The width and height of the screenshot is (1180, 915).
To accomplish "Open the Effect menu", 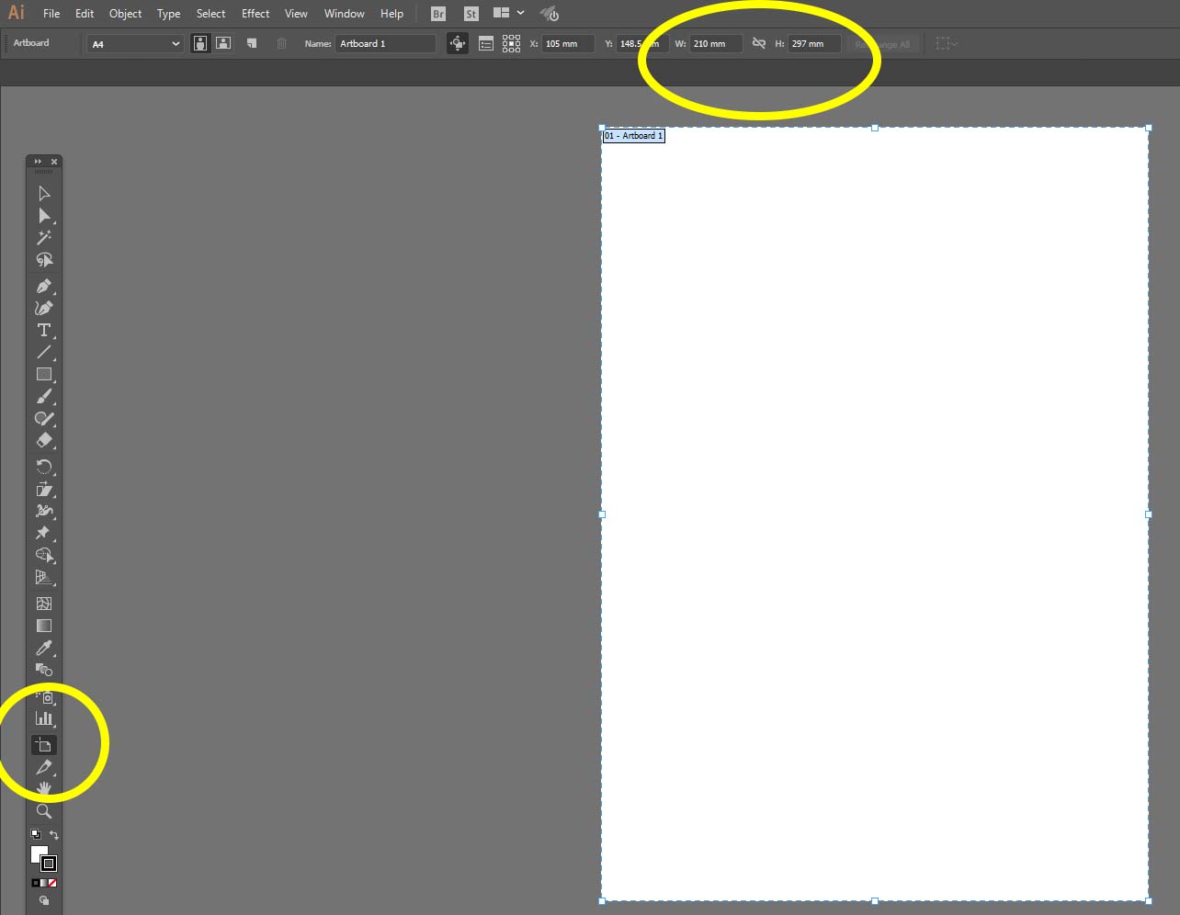I will [255, 14].
